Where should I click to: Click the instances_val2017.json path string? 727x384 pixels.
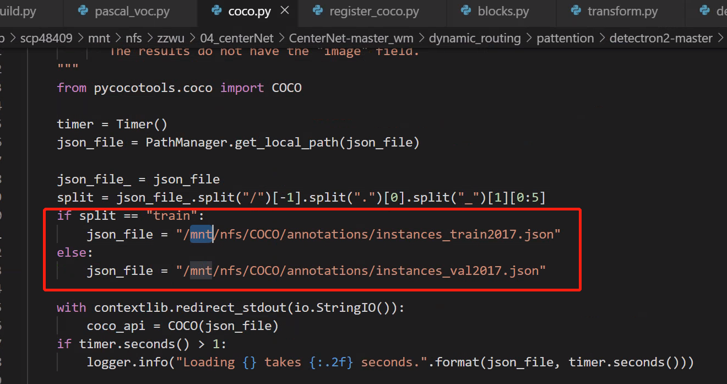point(361,271)
